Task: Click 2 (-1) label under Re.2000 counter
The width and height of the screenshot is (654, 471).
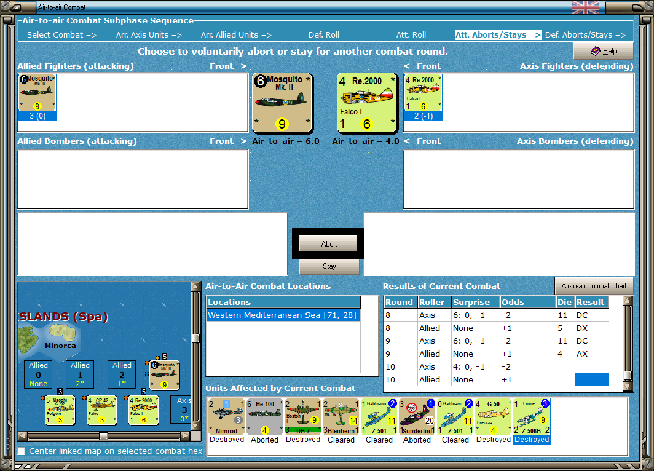Action: coord(423,116)
